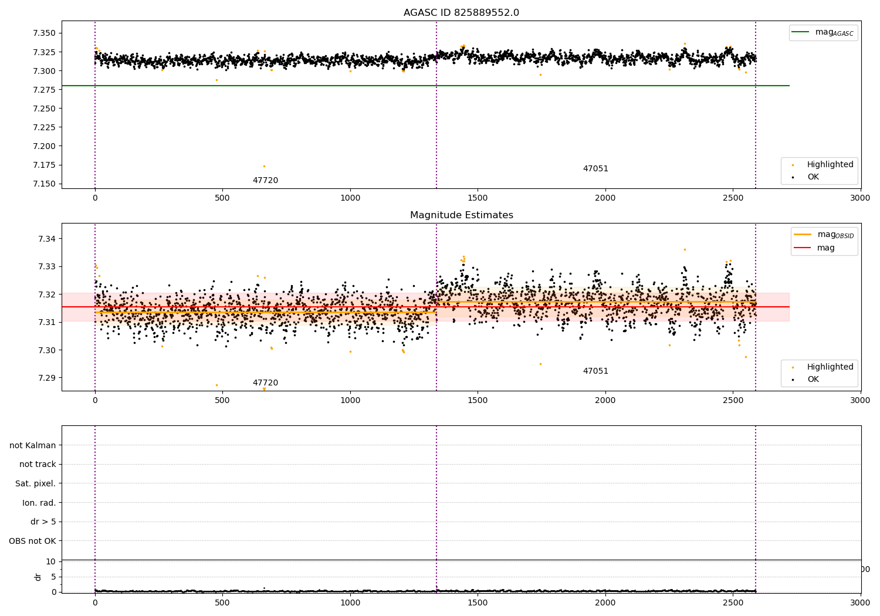880x616 pixels.
Task: Click the 7.325 y-axis tick label
Action: (44, 52)
